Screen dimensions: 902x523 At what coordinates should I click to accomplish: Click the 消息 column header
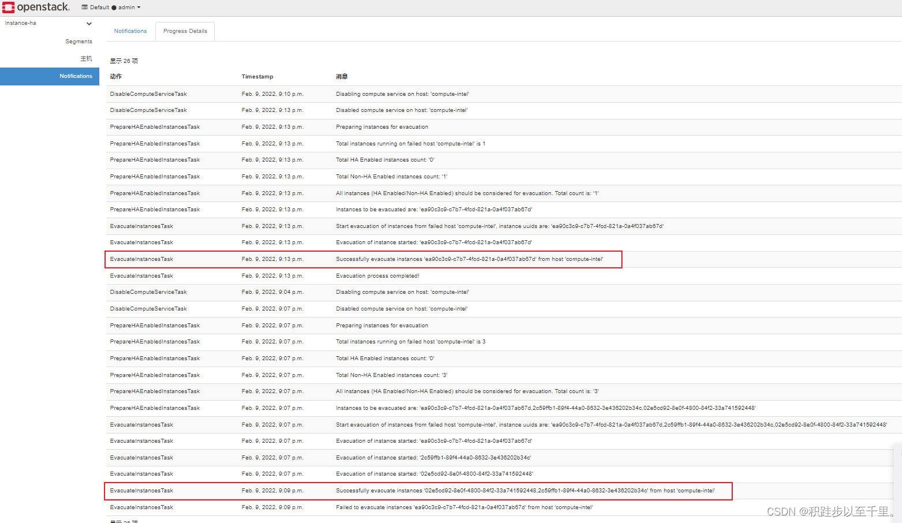point(342,77)
